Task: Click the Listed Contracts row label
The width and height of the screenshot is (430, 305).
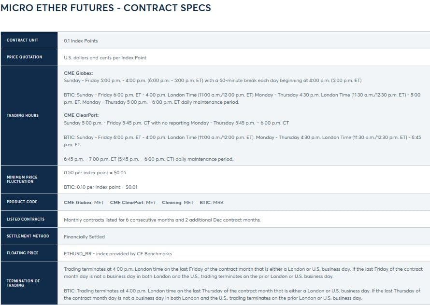Action: click(x=25, y=219)
